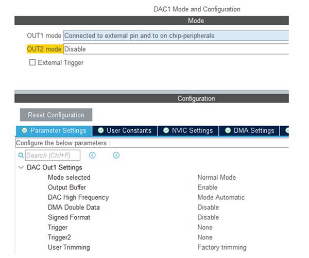Select the User Trimming parameter row
The height and width of the screenshot is (258, 309).
68,247
